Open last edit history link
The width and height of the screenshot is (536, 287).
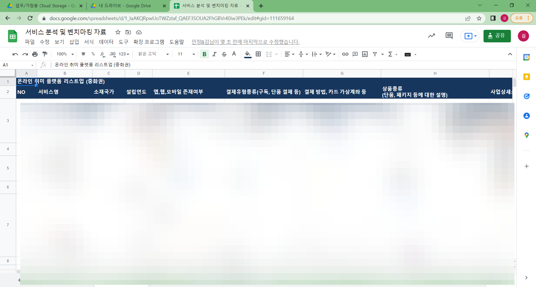pyautogui.click(x=245, y=42)
